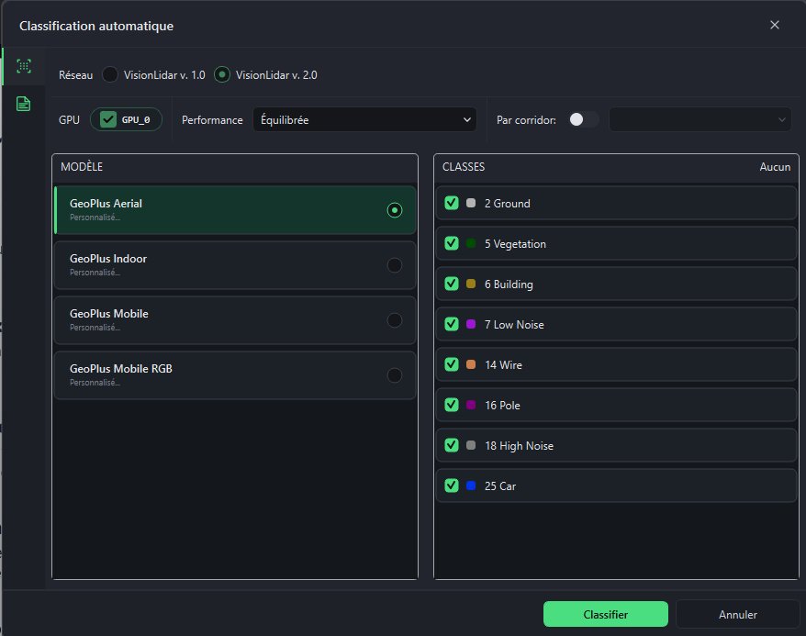
Task: Uncheck the 5 Vegetation class checkbox
Action: [452, 243]
